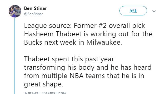This screenshot has height=94, width=165.
Task: Click the word 'NBA' in the tweet
Action: pyautogui.click(x=77, y=76)
